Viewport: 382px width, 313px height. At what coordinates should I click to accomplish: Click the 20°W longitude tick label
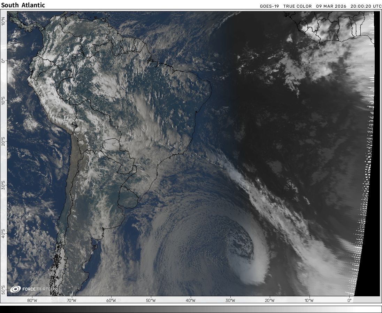[x=269, y=300]
